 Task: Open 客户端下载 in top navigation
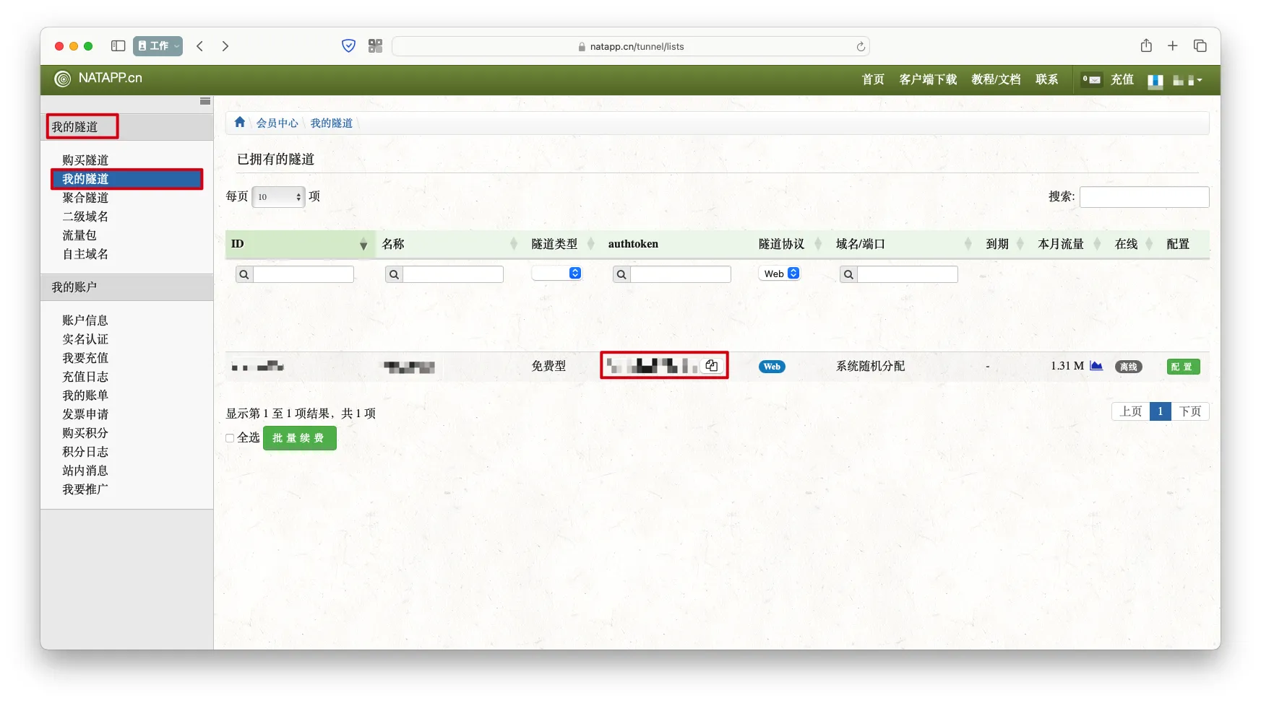point(927,79)
